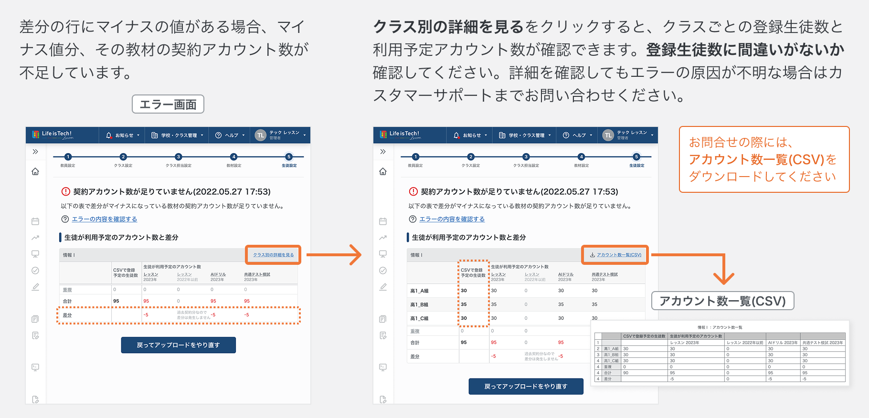Image resolution: width=869 pixels, height=418 pixels.
Task: Click エラーの内容を確認する link in left screenshot
Action: click(x=105, y=219)
